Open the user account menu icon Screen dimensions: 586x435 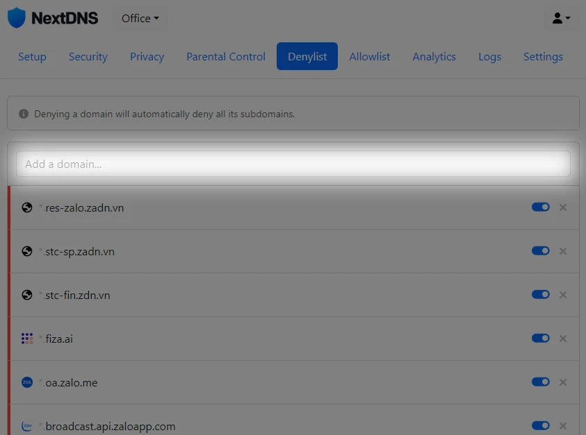[x=561, y=18]
